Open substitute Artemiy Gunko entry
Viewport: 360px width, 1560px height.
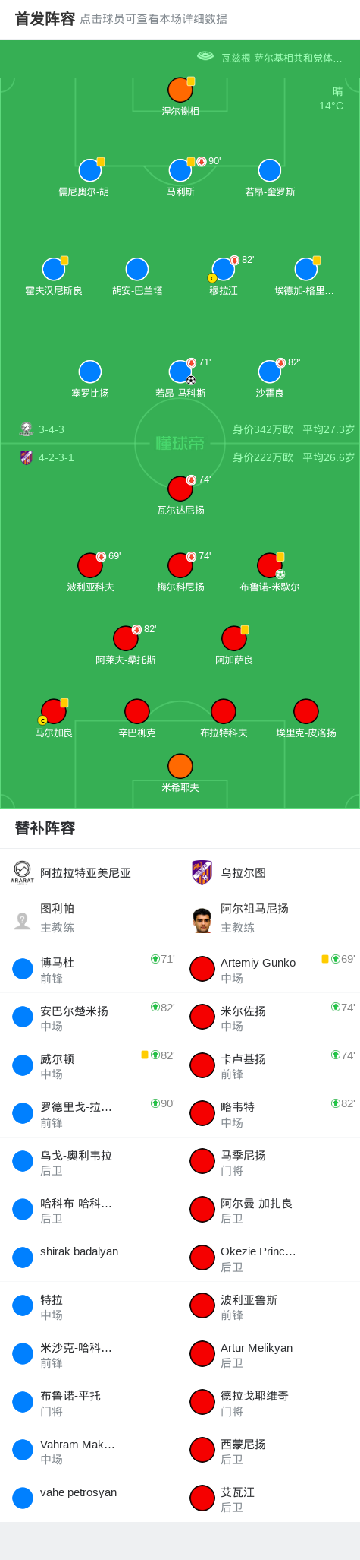[x=270, y=969]
